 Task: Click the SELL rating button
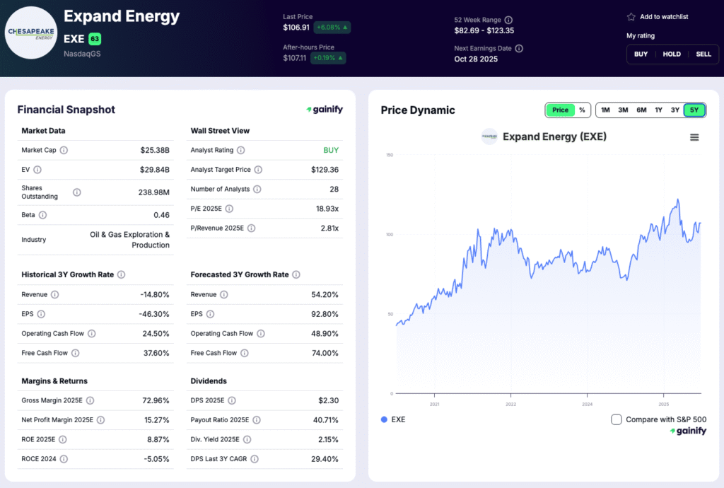pos(703,54)
